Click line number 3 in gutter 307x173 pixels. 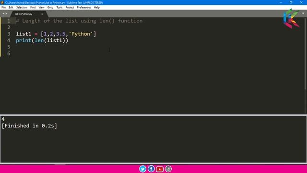click(9, 34)
